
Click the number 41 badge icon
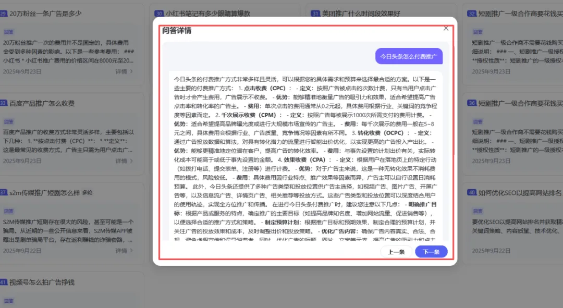click(3, 282)
